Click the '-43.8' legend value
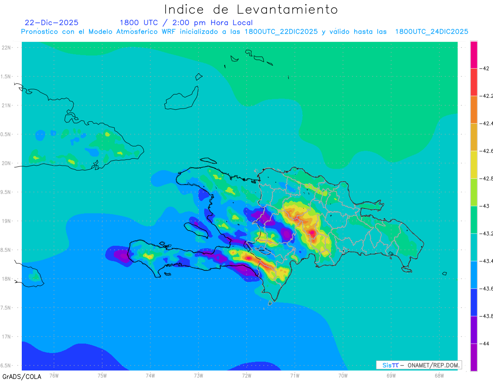Viewport: 493px width, 381px height. [x=486, y=316]
